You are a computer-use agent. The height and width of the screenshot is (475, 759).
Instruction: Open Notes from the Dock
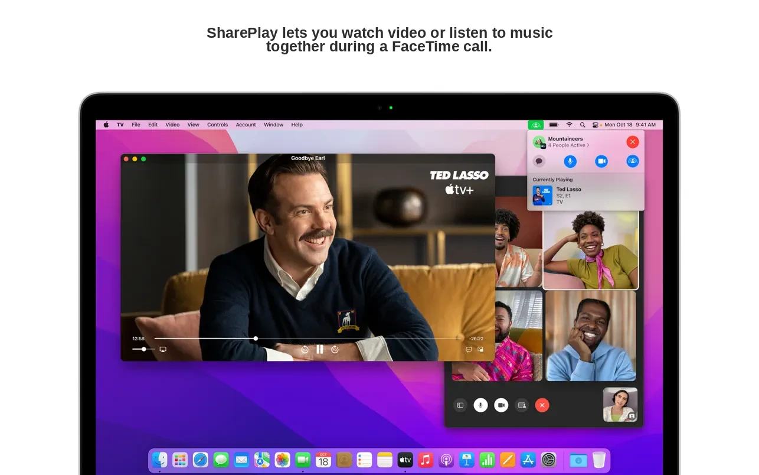pyautogui.click(x=385, y=460)
